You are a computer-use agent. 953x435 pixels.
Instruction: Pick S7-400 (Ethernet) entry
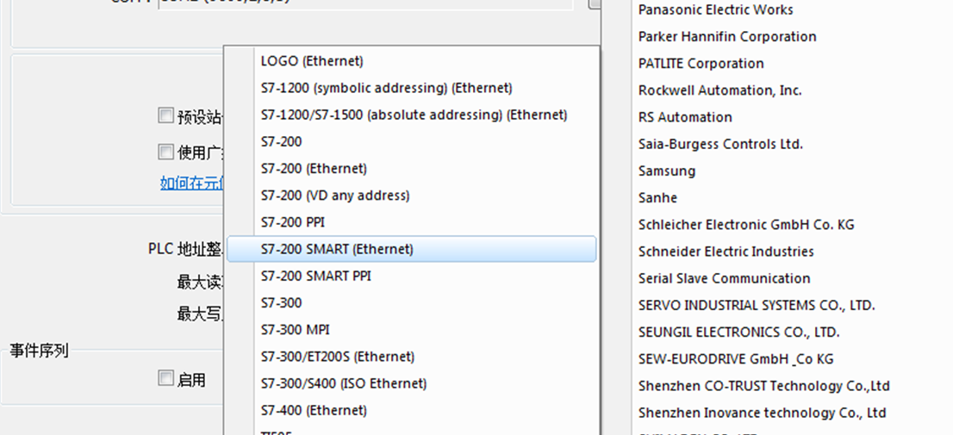[314, 410]
